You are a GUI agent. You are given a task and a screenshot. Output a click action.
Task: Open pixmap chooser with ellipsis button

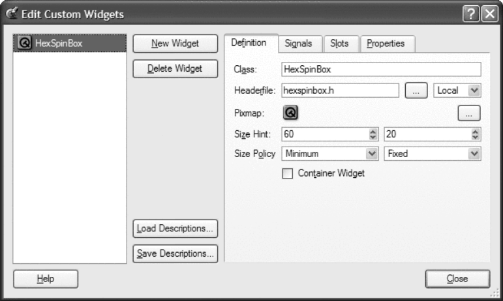tap(469, 113)
